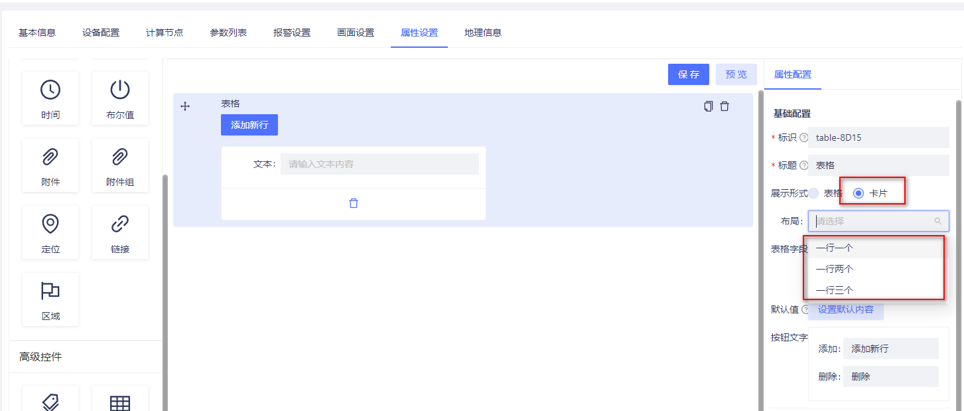Pick the 链接 link control
This screenshot has height=411, width=964.
[x=119, y=232]
